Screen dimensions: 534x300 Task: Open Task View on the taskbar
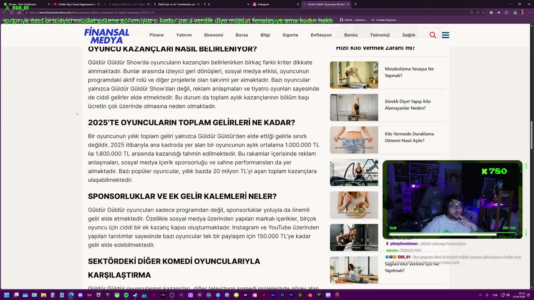[16, 295]
